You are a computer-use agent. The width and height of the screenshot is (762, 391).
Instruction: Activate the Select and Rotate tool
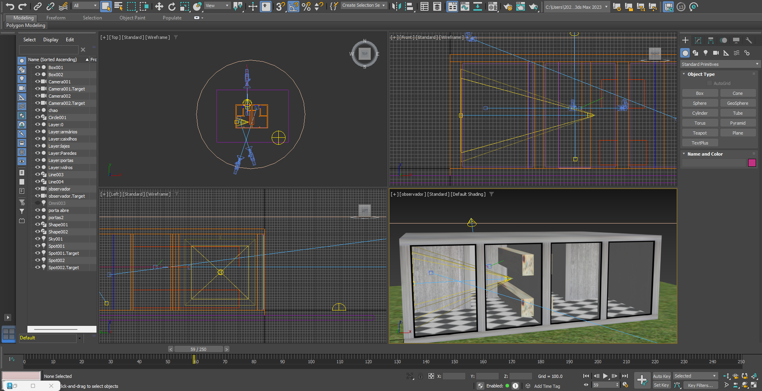click(172, 6)
